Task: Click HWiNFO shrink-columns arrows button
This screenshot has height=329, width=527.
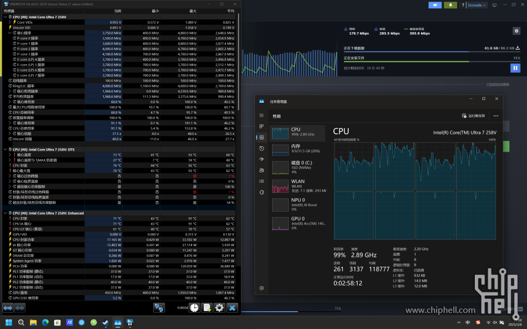Action: click(x=20, y=307)
